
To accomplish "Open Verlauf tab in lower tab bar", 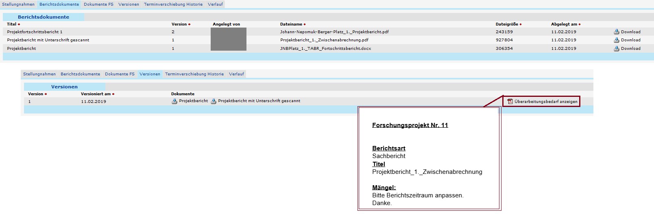I will tap(237, 74).
